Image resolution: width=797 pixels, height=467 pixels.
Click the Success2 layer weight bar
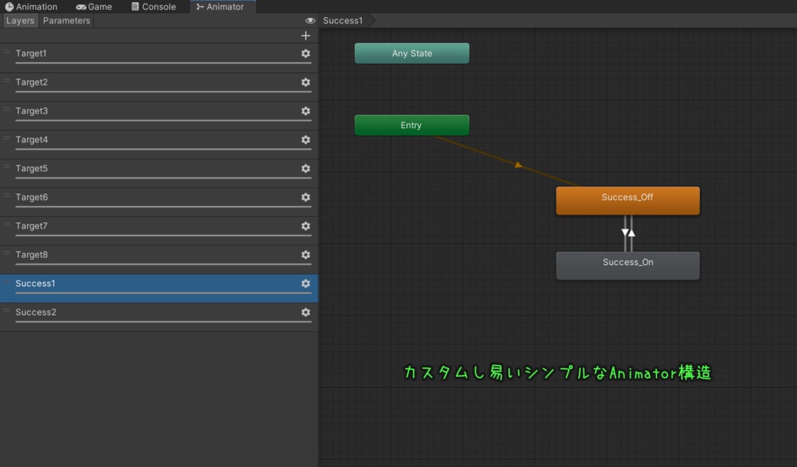[163, 322]
